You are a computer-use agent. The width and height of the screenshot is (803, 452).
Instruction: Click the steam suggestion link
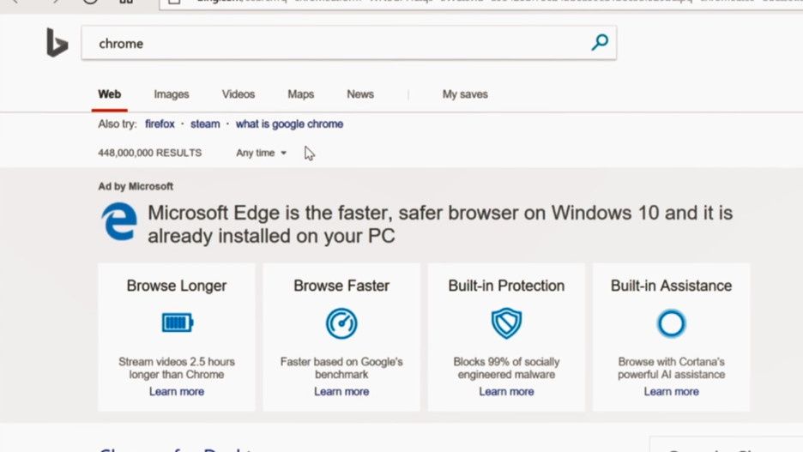tap(205, 124)
